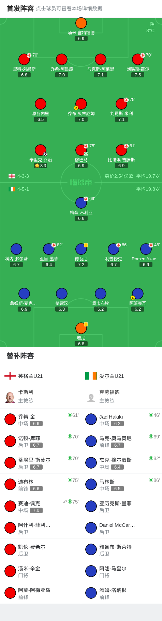Image resolution: width=162 pixels, height=621 pixels.
Task: Select 汤姆-洛纳根's blue substitute circle
Action: 91,593
